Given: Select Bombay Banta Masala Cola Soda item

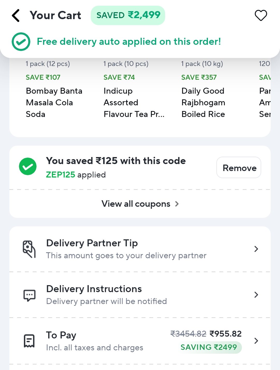Looking at the screenshot, I should (54, 102).
